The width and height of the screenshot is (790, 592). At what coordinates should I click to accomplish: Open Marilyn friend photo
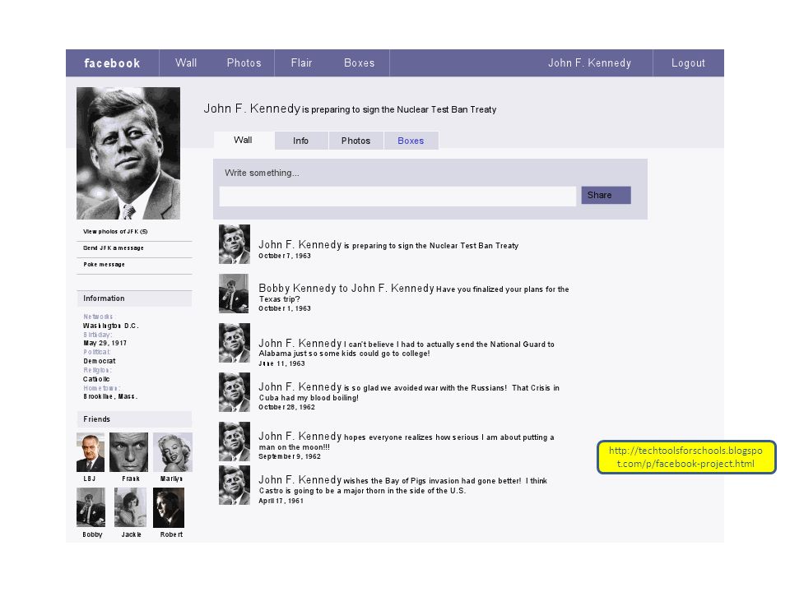pyautogui.click(x=173, y=452)
